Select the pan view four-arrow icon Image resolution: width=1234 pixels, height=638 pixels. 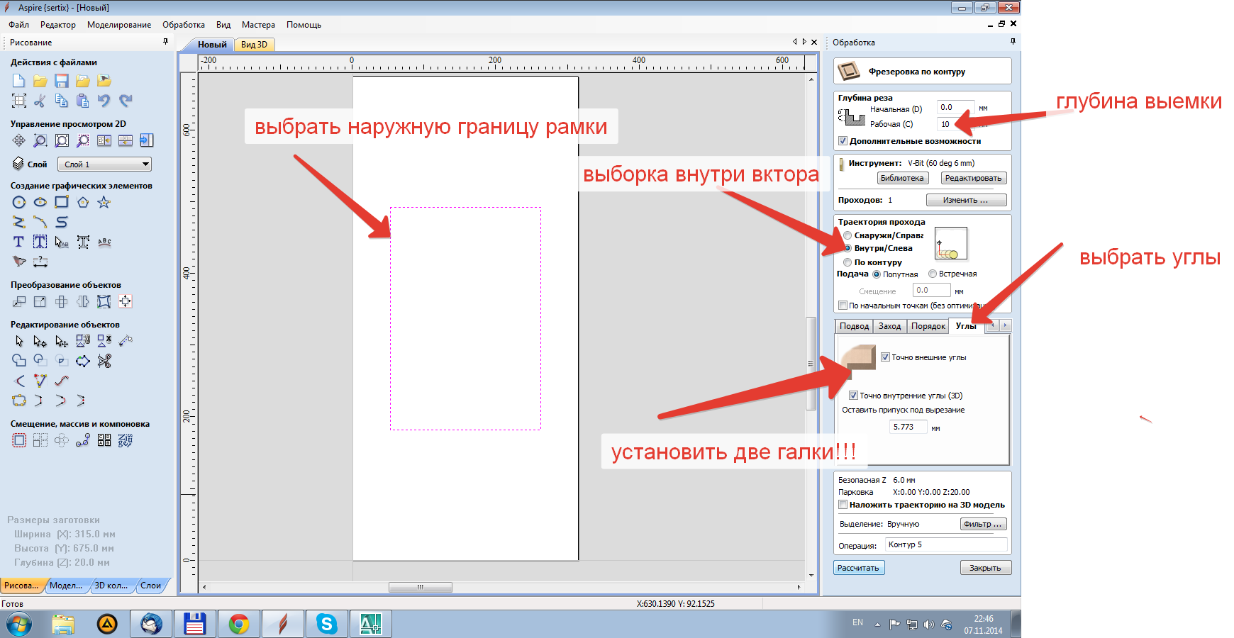point(19,140)
